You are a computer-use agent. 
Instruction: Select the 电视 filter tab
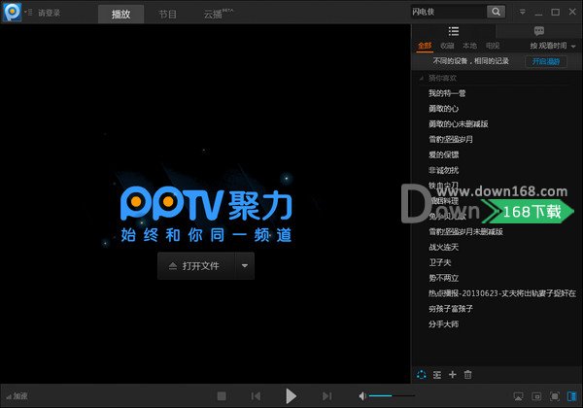click(493, 46)
